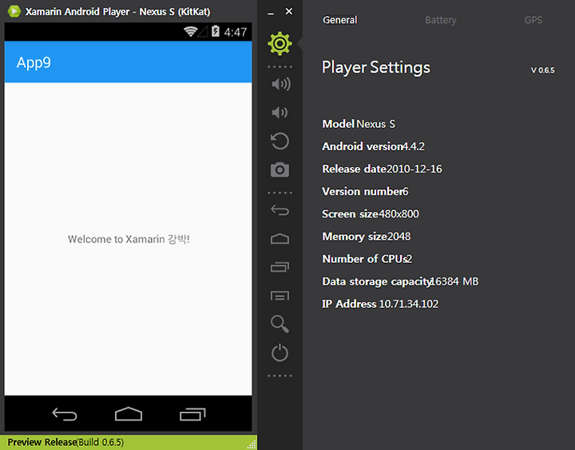Screen dimensions: 575x450
Task: Switch to the Battery tab
Action: [441, 20]
